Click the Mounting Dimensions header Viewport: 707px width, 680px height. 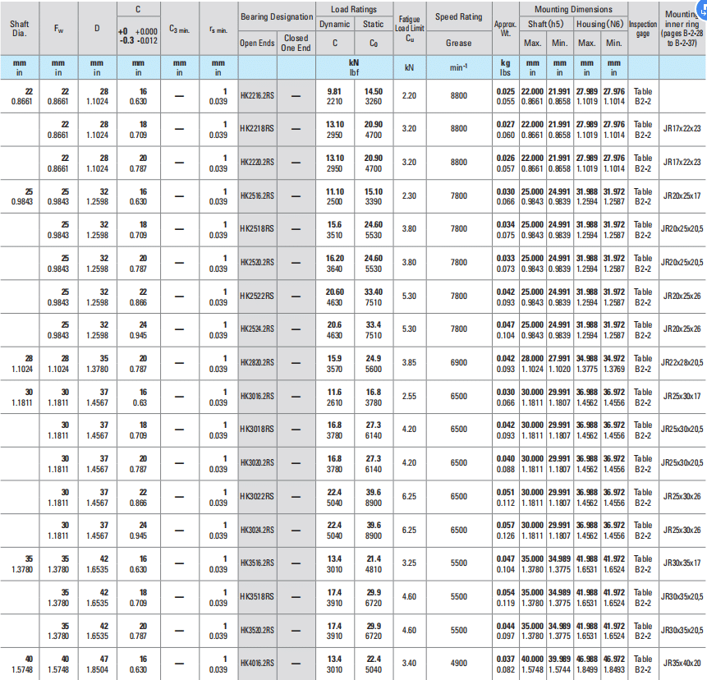tap(572, 10)
